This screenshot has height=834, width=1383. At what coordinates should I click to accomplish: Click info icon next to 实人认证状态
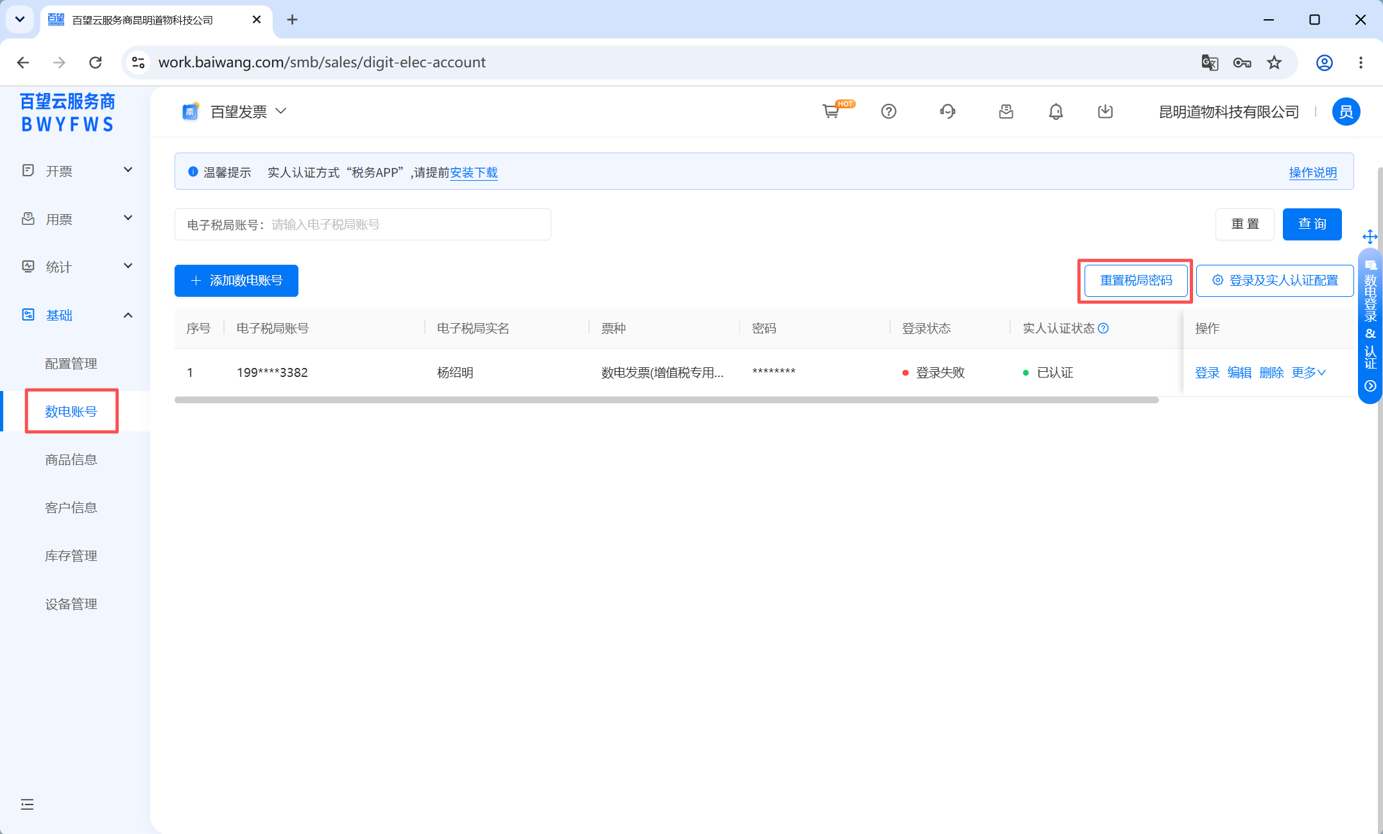click(1103, 328)
